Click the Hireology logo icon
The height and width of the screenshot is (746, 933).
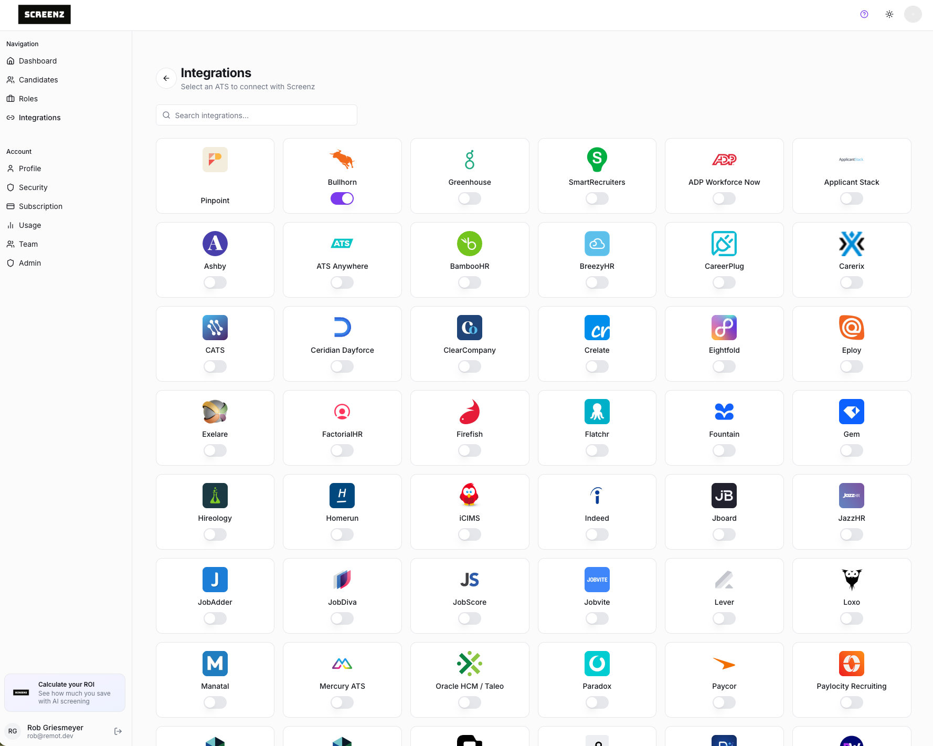pos(215,496)
